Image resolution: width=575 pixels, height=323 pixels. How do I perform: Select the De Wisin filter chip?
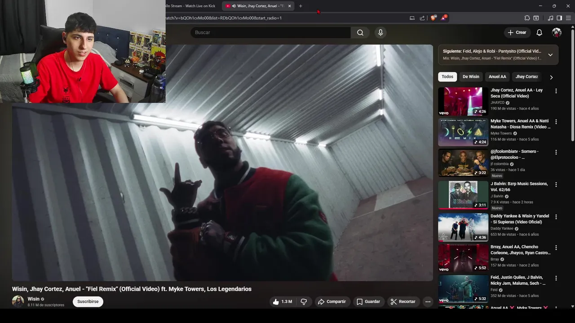[471, 77]
